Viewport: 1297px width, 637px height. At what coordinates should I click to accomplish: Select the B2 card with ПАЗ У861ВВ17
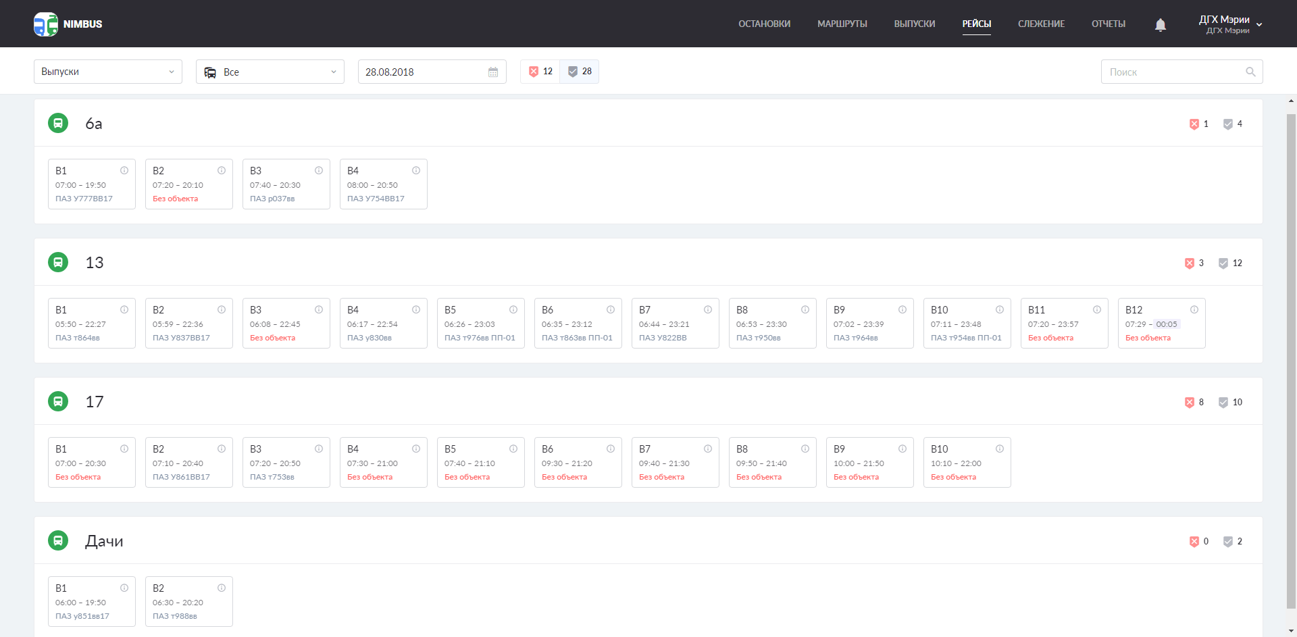pos(188,463)
